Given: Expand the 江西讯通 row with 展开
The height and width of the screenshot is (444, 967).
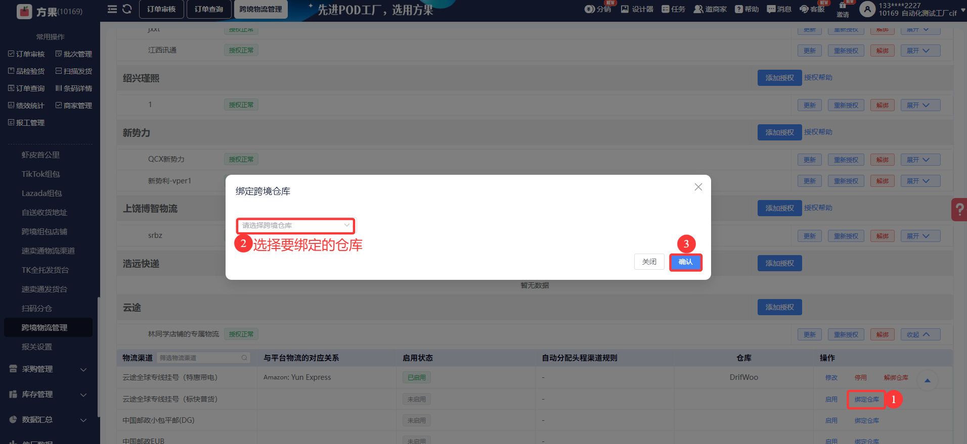Looking at the screenshot, I should point(920,51).
